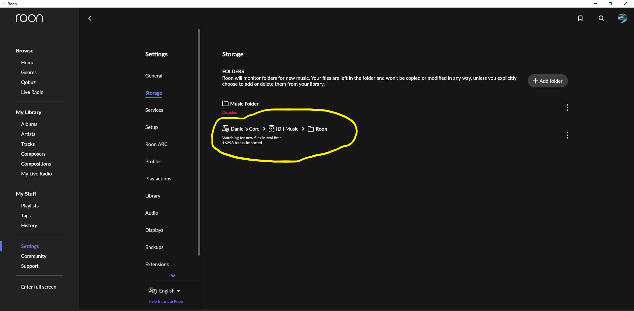Image resolution: width=634 pixels, height=311 pixels.
Task: Open My Live Radio
Action: point(36,174)
